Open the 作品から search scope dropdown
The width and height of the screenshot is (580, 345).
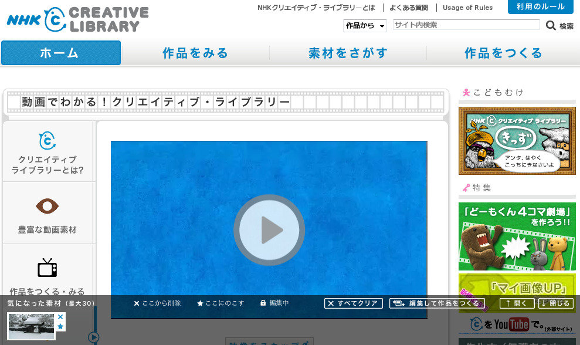pyautogui.click(x=365, y=25)
